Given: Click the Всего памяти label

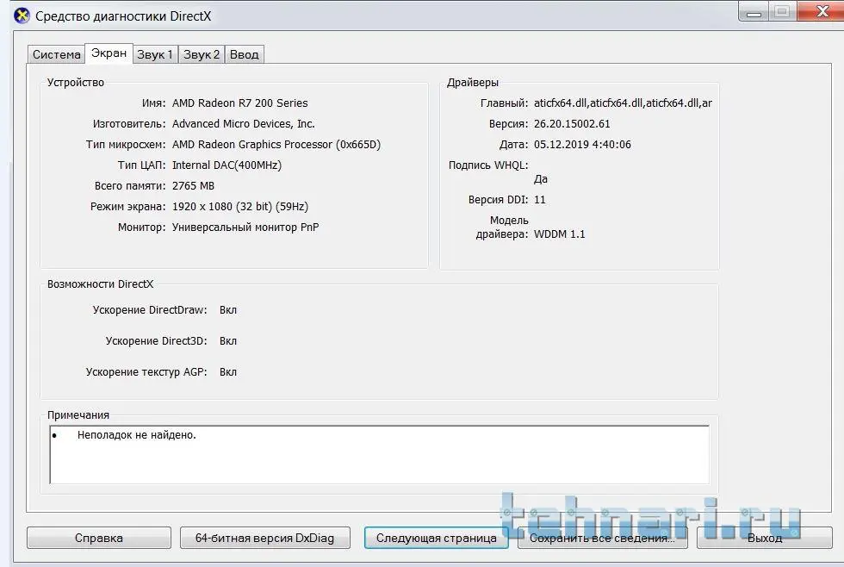Looking at the screenshot, I should 130,186.
